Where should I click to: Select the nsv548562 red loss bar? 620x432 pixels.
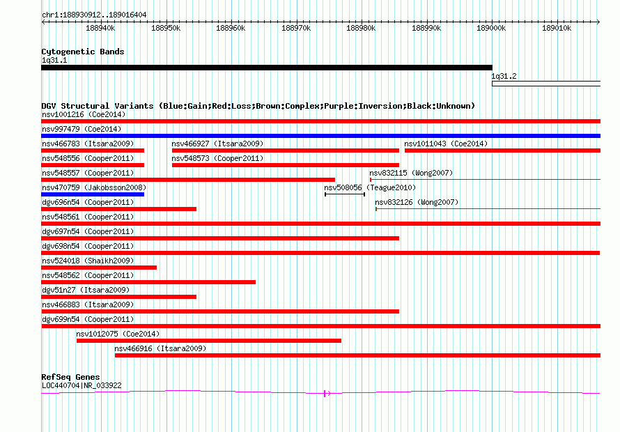tap(148, 282)
